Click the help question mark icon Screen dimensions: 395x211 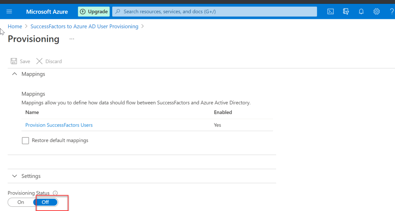coord(392,12)
